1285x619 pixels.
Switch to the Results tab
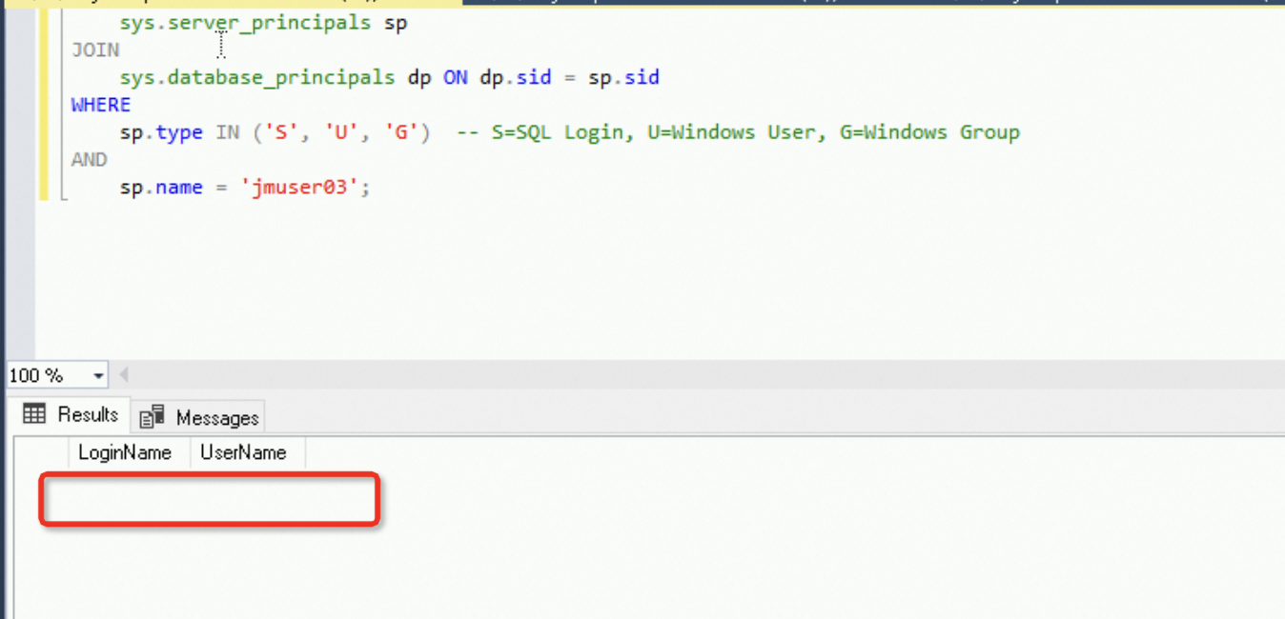click(x=71, y=415)
